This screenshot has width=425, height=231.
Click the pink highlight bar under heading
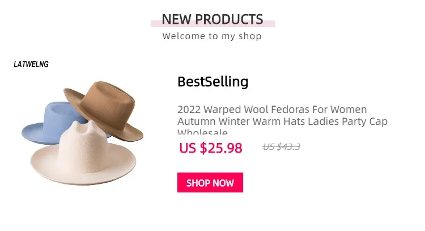pyautogui.click(x=212, y=24)
